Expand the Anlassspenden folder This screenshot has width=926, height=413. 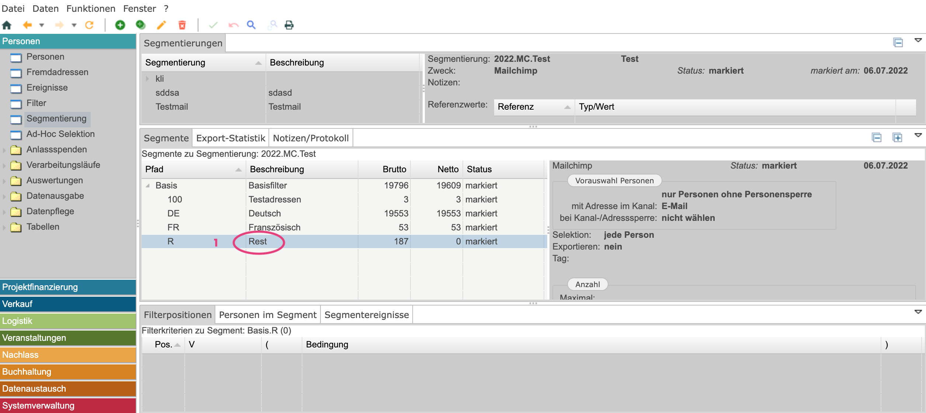coord(4,150)
